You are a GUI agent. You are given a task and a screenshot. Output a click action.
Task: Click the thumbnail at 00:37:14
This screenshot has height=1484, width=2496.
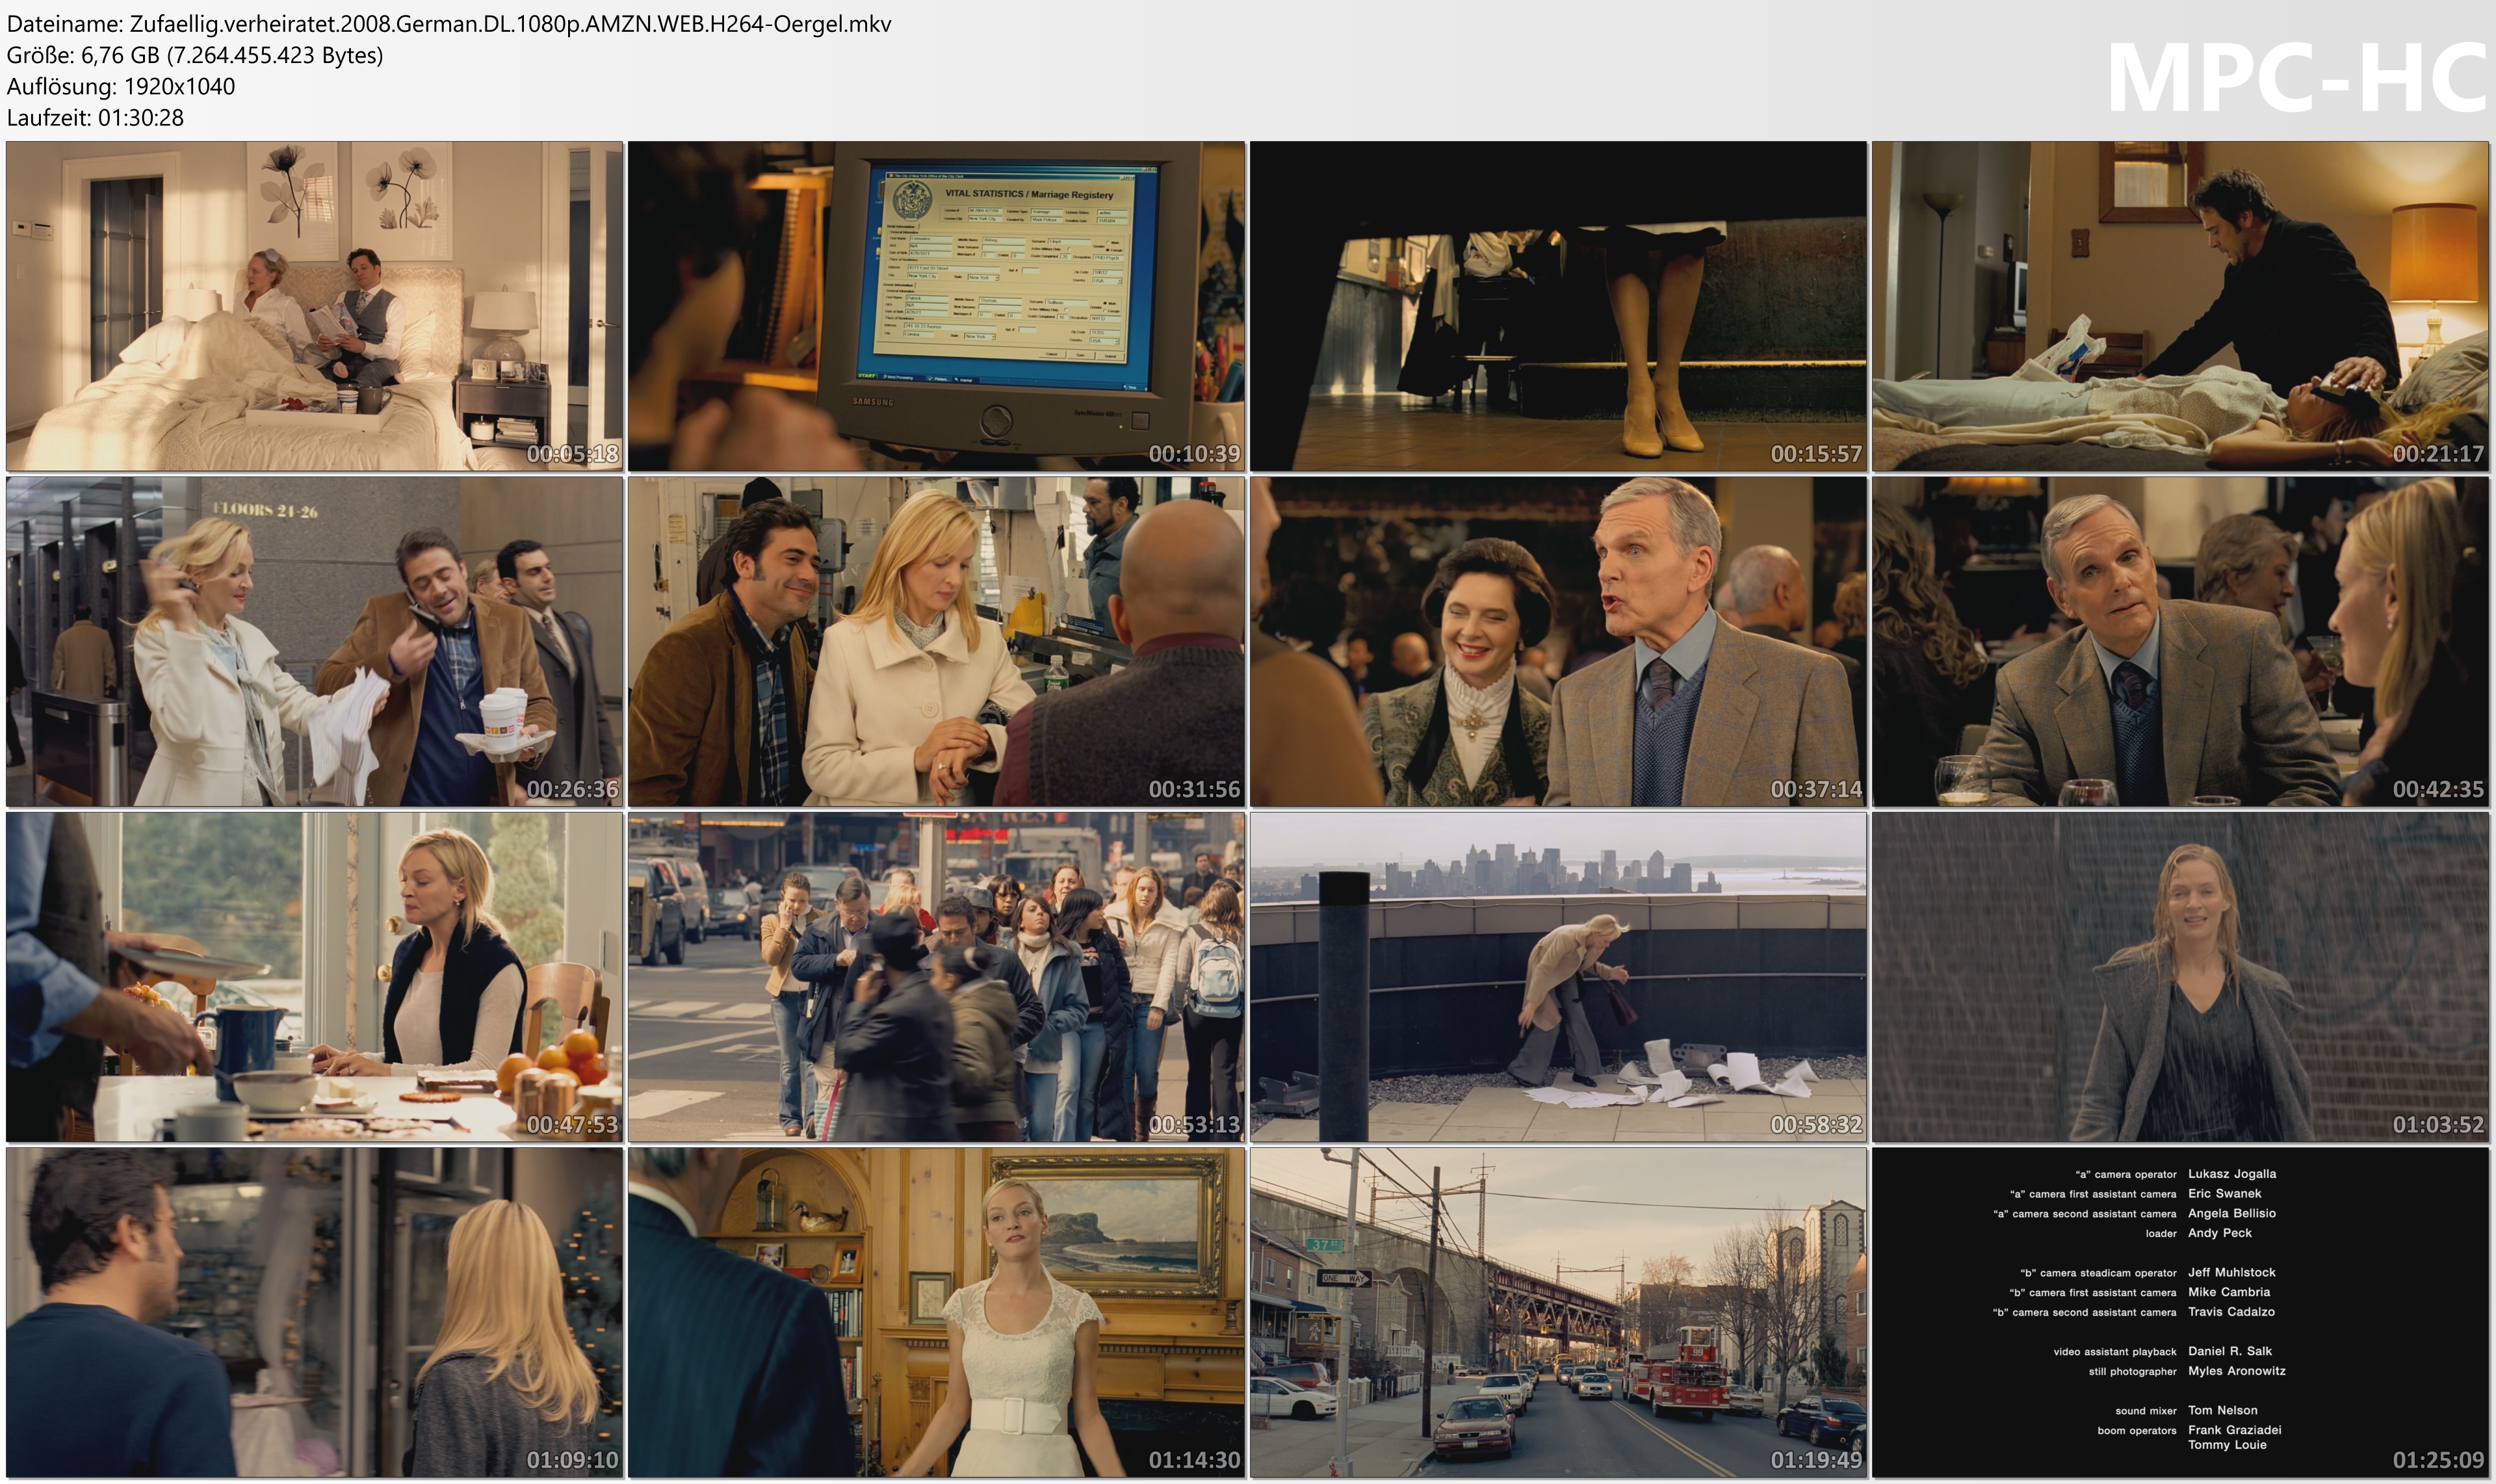[1558, 641]
